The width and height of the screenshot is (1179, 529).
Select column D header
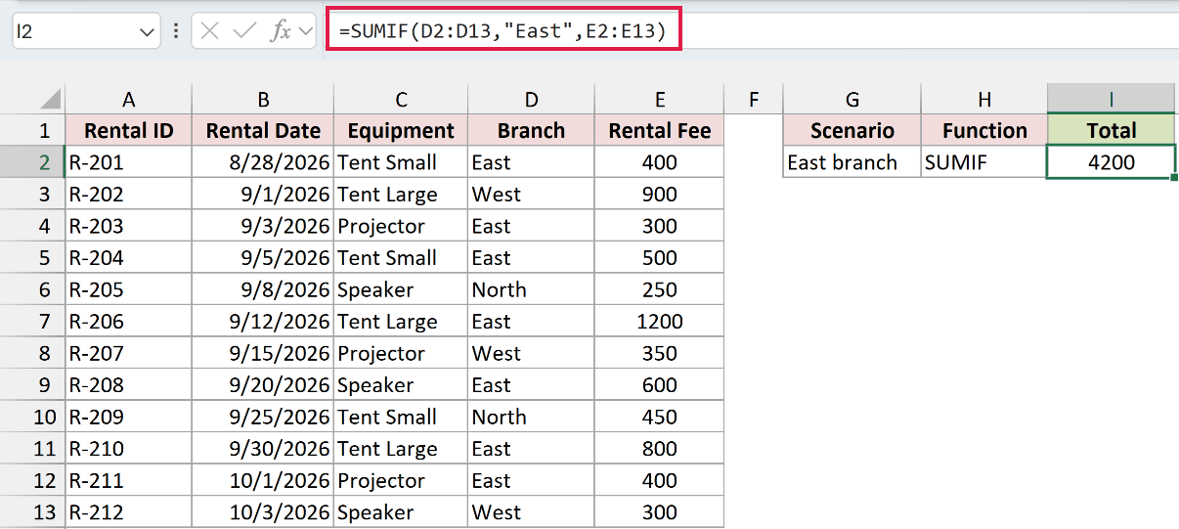point(531,99)
